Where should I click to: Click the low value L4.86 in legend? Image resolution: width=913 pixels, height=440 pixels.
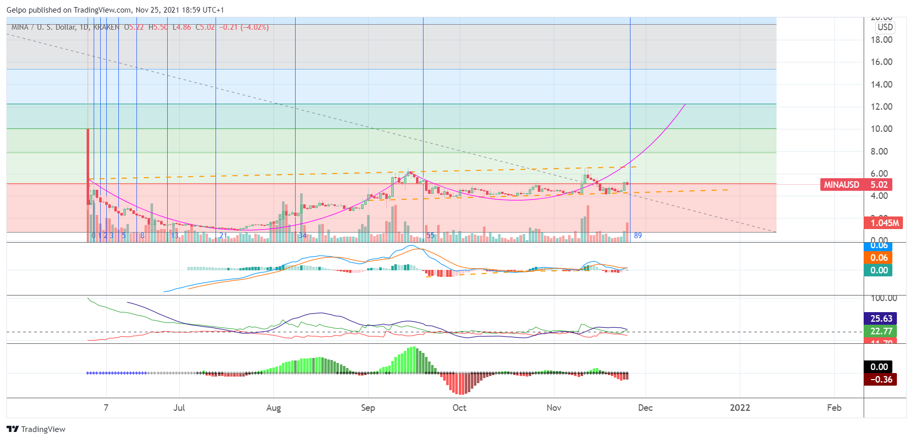182,27
